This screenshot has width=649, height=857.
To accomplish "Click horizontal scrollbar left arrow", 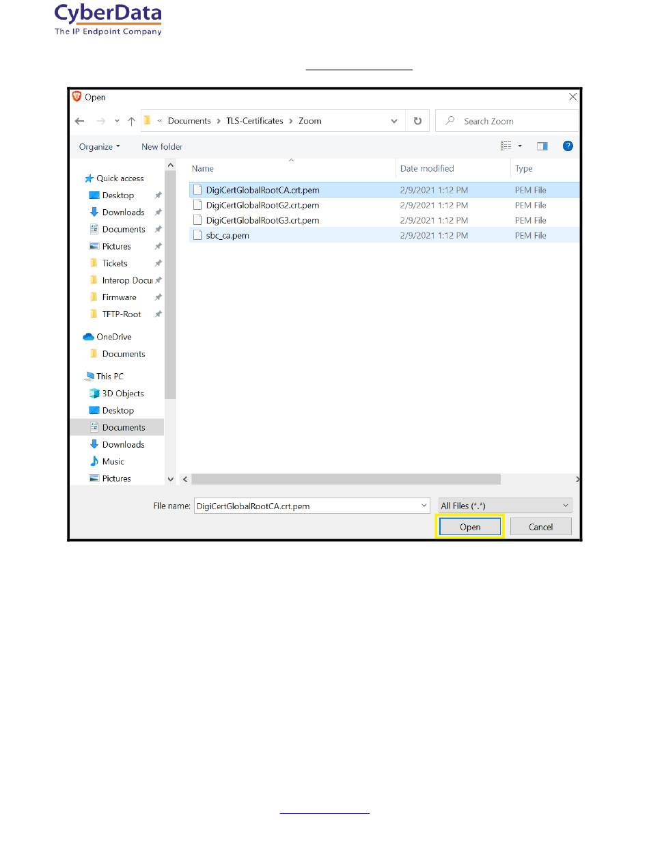I will pos(184,480).
